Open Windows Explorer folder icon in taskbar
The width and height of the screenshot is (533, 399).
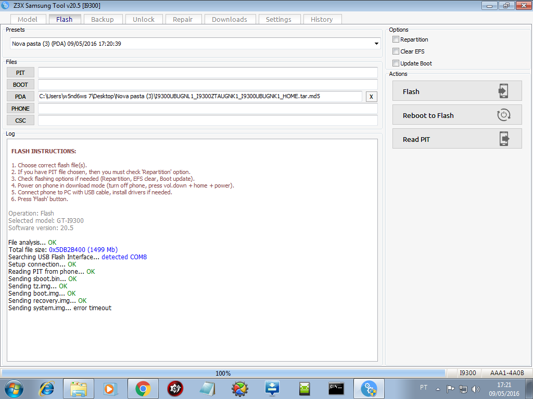[79, 389]
